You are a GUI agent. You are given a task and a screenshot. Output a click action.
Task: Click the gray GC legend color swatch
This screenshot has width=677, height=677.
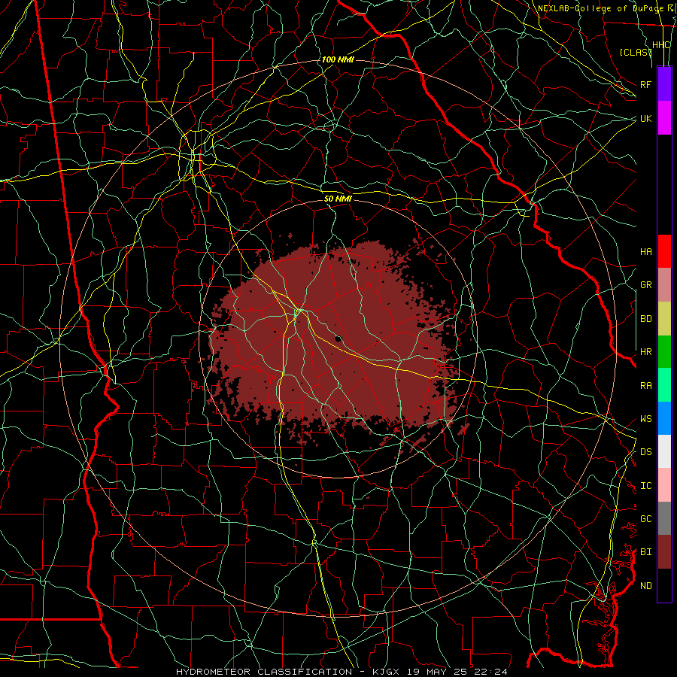coord(664,518)
